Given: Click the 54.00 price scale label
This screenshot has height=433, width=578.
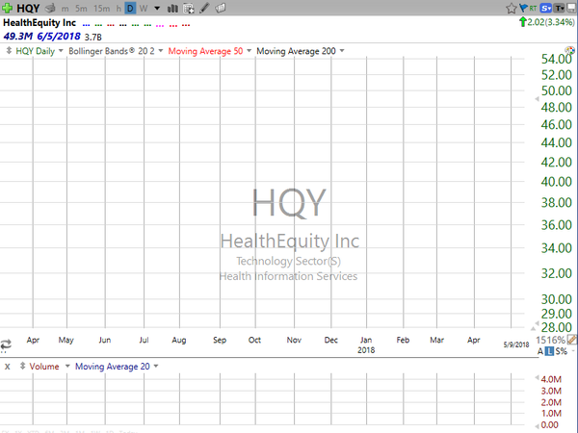Looking at the screenshot, I should click(x=556, y=59).
